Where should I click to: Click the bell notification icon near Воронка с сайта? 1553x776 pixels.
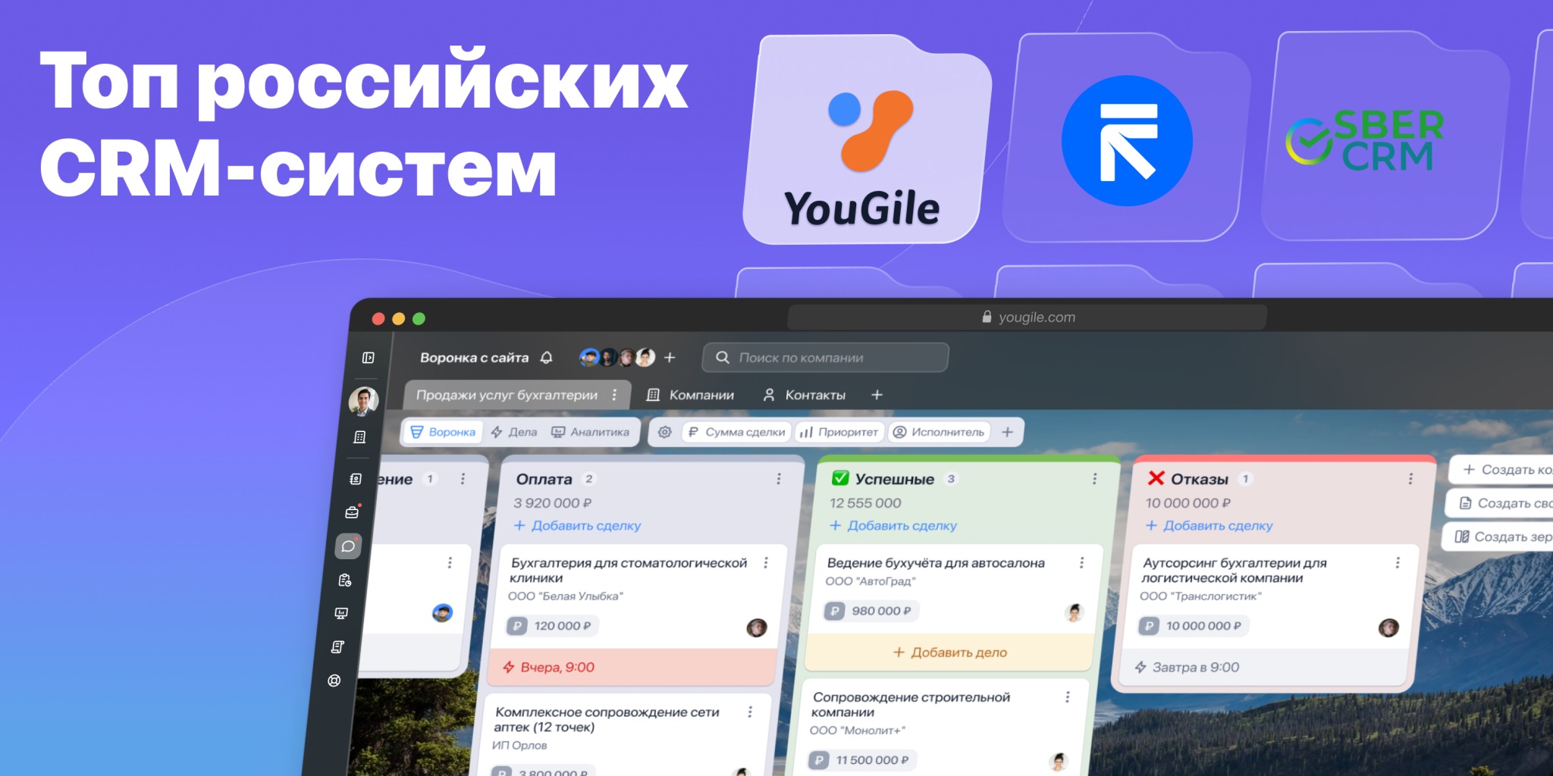pos(546,358)
